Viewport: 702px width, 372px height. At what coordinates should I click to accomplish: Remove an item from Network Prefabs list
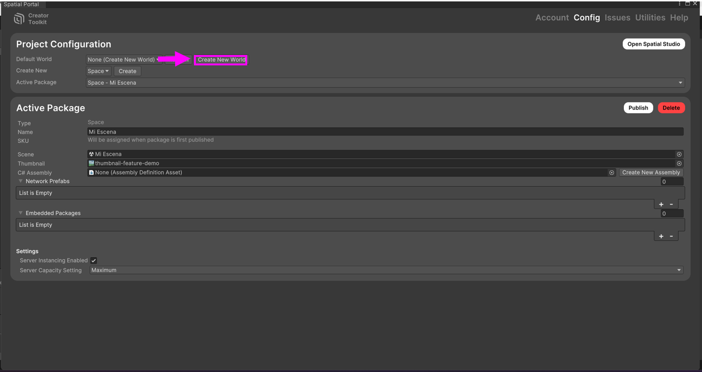(x=671, y=204)
